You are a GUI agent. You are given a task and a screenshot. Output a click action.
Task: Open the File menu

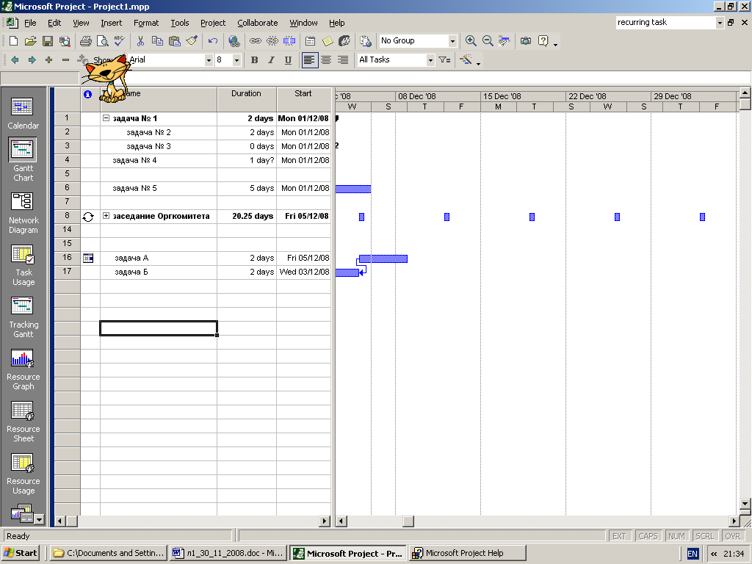pyautogui.click(x=30, y=23)
